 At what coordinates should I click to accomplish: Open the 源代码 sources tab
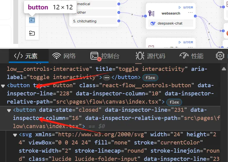[150, 56]
